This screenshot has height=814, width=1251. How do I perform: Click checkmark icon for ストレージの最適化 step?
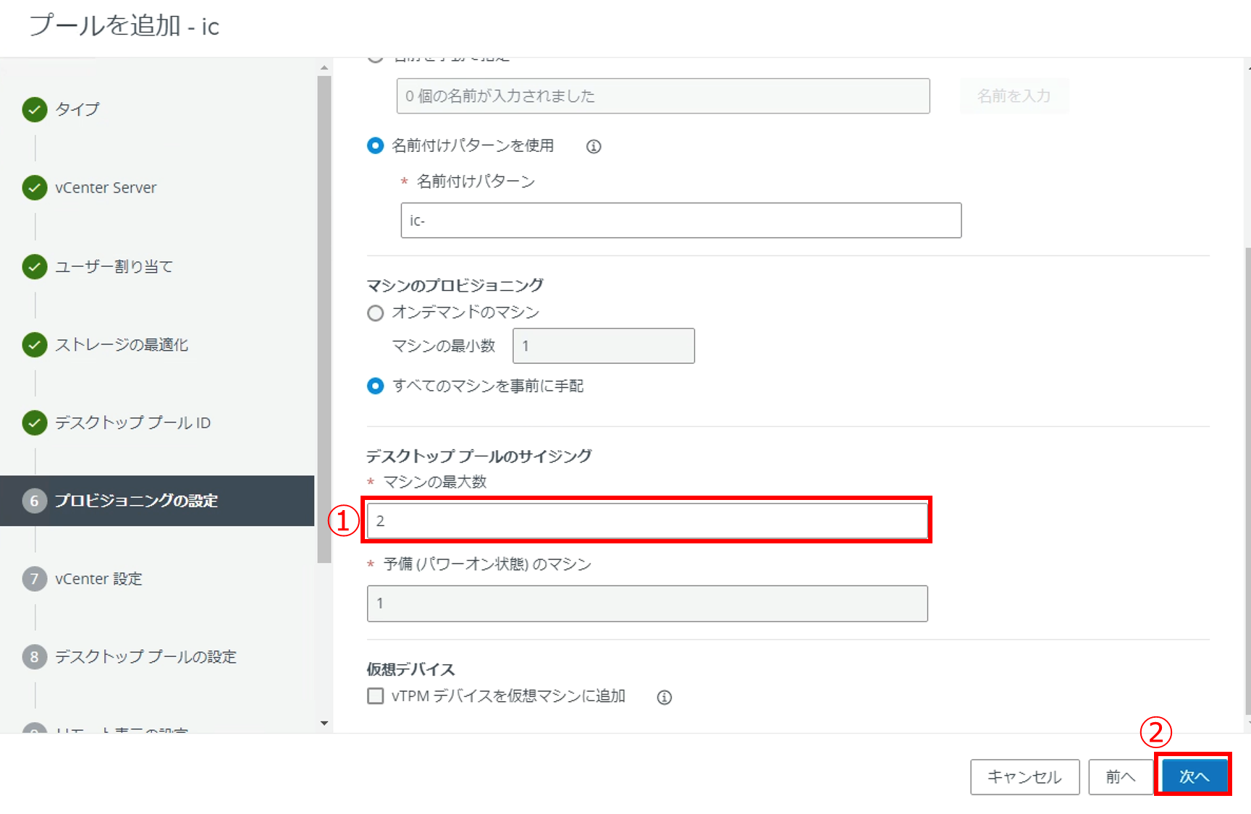[x=35, y=344]
